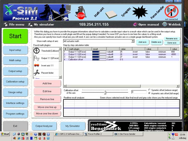This screenshot has width=188, height=141.
Task: Select the Threshold (Collision) lightning plugin icon
Action: [x=37, y=51]
